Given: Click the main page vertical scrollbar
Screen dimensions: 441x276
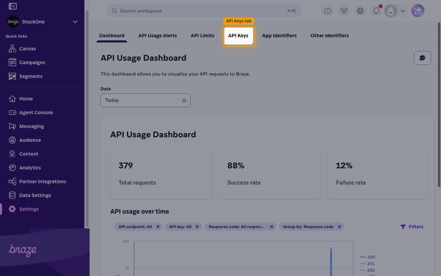Looking at the screenshot, I should click(x=439, y=105).
